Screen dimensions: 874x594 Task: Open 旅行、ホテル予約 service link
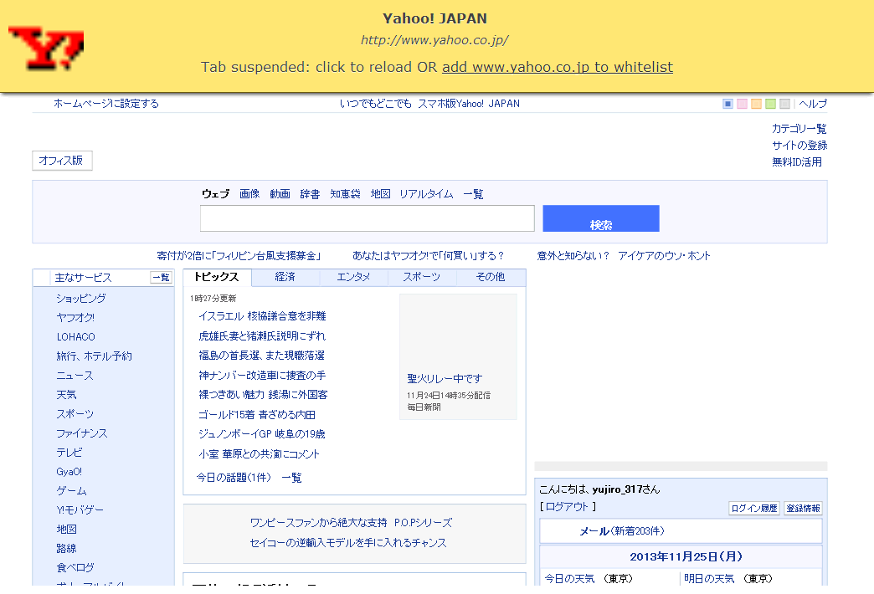(95, 356)
